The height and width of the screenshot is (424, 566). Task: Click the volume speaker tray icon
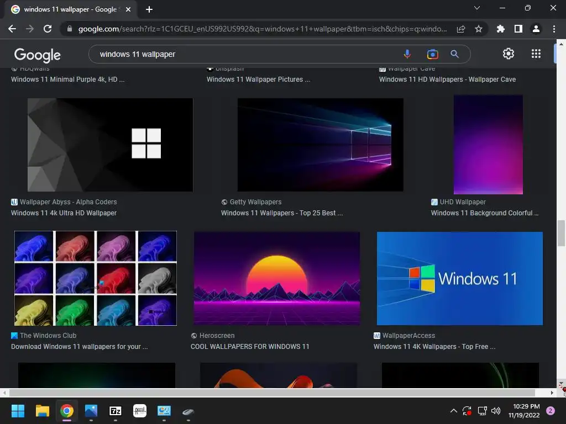click(496, 411)
